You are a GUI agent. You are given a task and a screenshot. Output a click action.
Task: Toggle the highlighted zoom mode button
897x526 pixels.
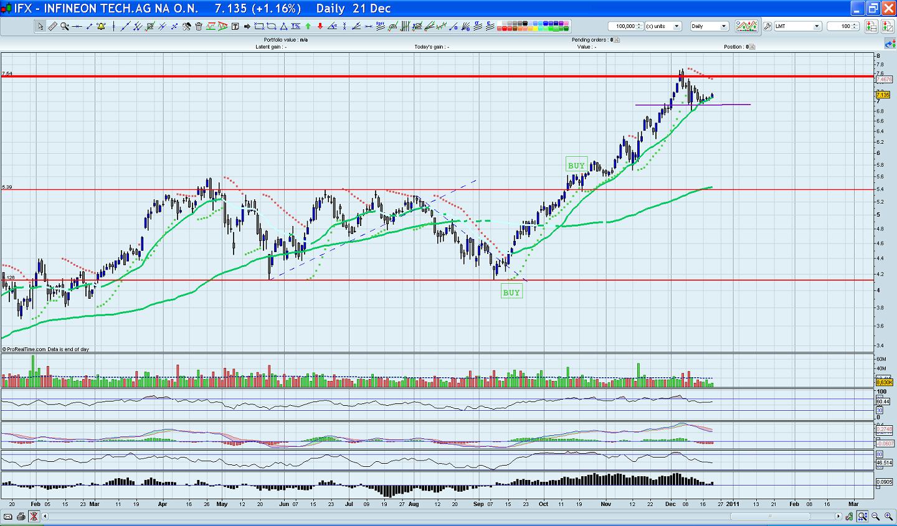click(x=862, y=516)
